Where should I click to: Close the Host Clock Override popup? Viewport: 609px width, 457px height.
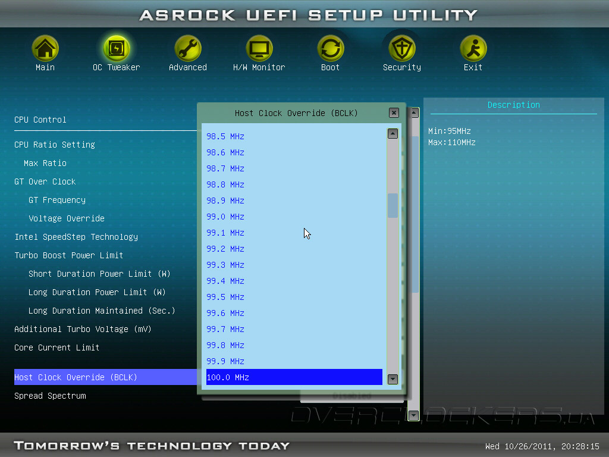point(394,112)
